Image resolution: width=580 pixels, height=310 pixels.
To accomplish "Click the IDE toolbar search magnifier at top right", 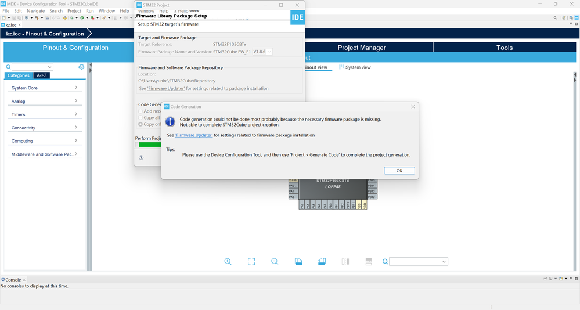I will (555, 18).
